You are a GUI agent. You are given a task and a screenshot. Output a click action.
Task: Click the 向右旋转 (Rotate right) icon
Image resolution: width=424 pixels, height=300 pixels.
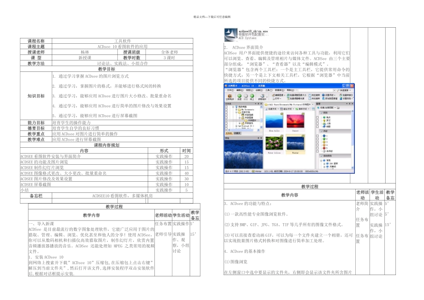(310, 99)
